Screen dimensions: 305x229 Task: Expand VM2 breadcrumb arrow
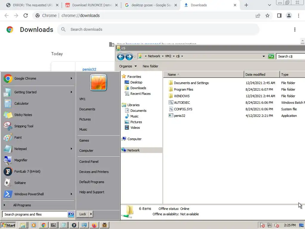(174, 56)
